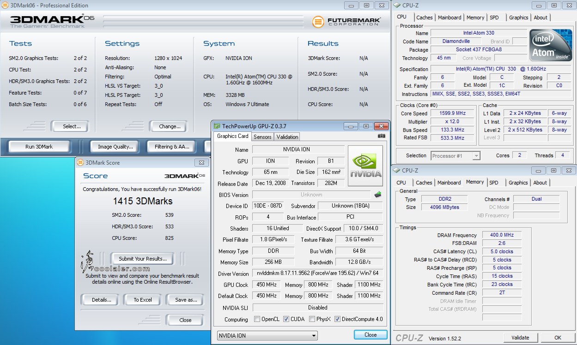Toggle the DirectCompute 4.0 checkbox
The width and height of the screenshot is (577, 345).
click(337, 319)
